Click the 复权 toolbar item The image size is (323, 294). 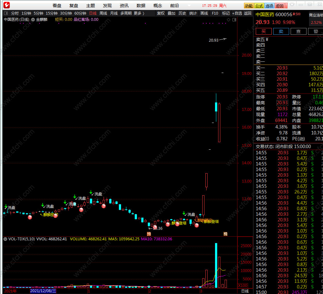[x=161, y=13]
